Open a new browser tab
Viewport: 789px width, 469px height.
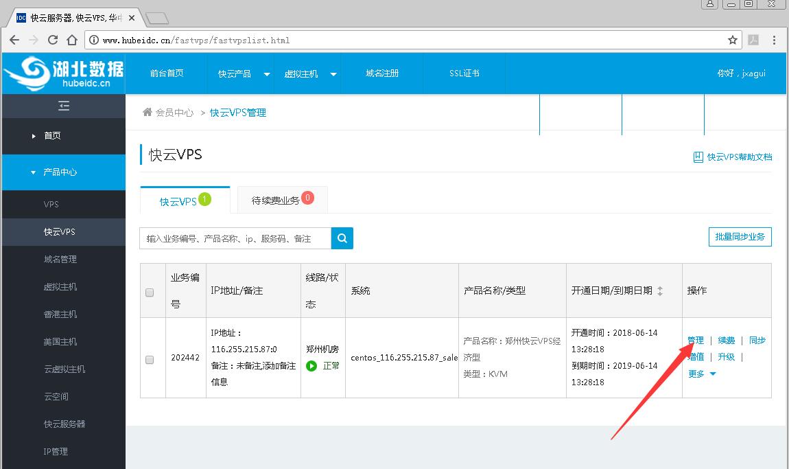[157, 19]
